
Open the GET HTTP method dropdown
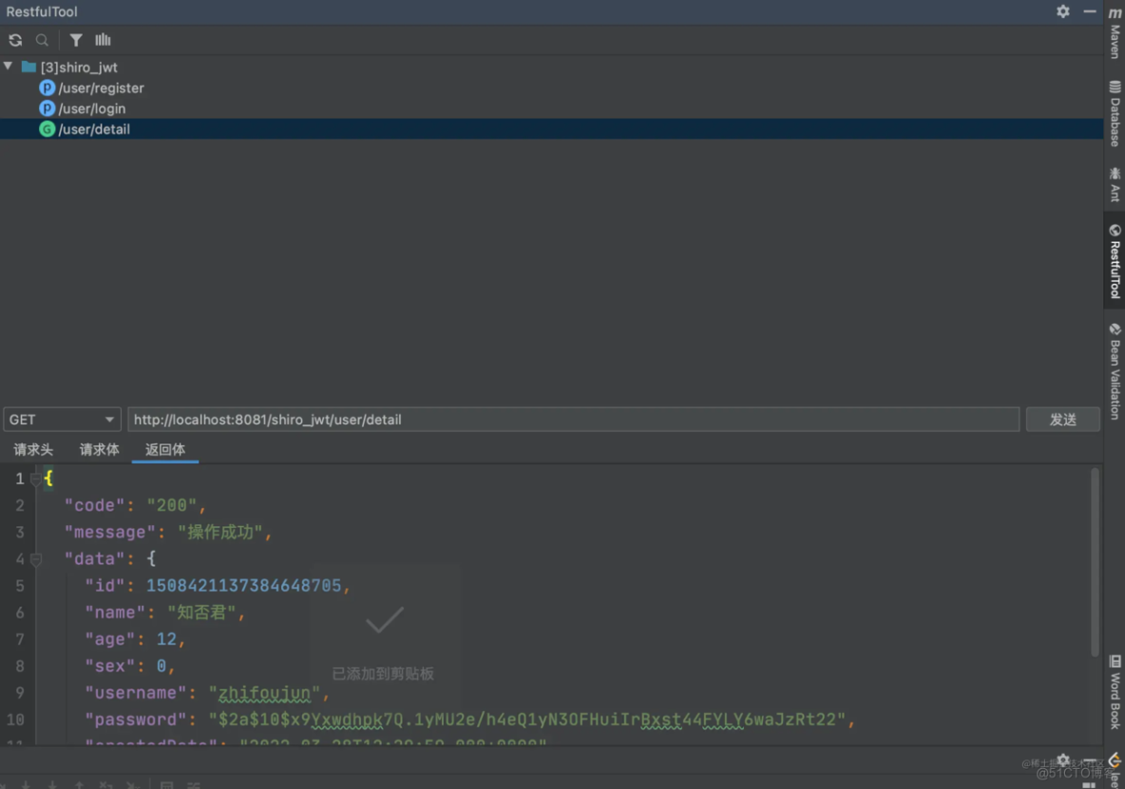61,420
